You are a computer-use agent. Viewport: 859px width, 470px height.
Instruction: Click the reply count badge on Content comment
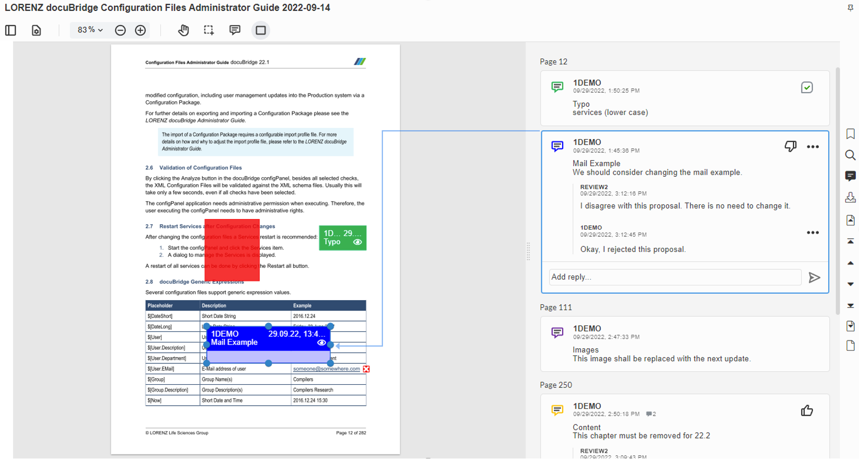pyautogui.click(x=651, y=414)
